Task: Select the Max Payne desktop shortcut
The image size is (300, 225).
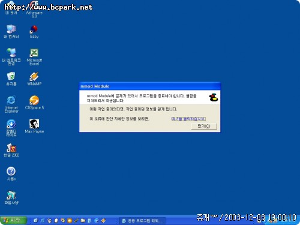Action: [34, 126]
